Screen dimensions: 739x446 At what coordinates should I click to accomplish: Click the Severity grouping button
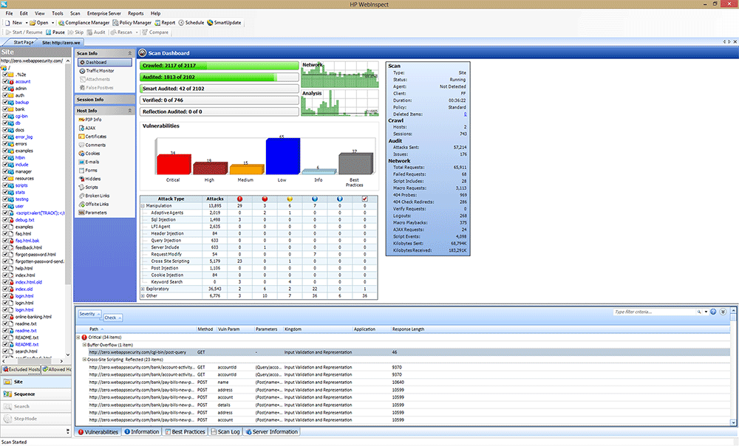89,314
